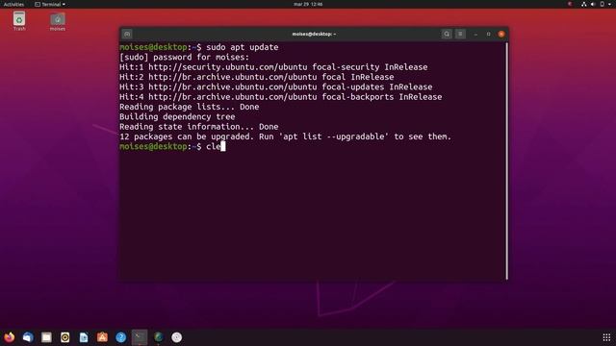Click '12 packages can be upgraded' line
616x346 pixels.
point(286,136)
